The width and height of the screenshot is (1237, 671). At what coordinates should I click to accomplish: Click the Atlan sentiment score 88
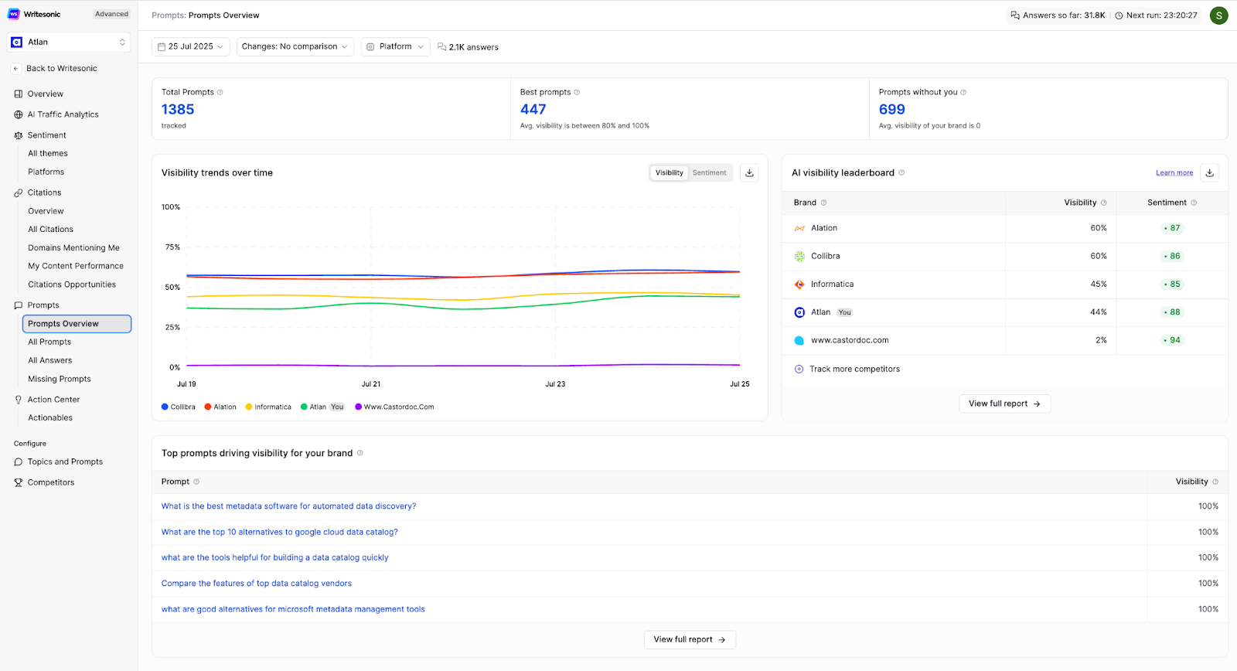[x=1172, y=312]
